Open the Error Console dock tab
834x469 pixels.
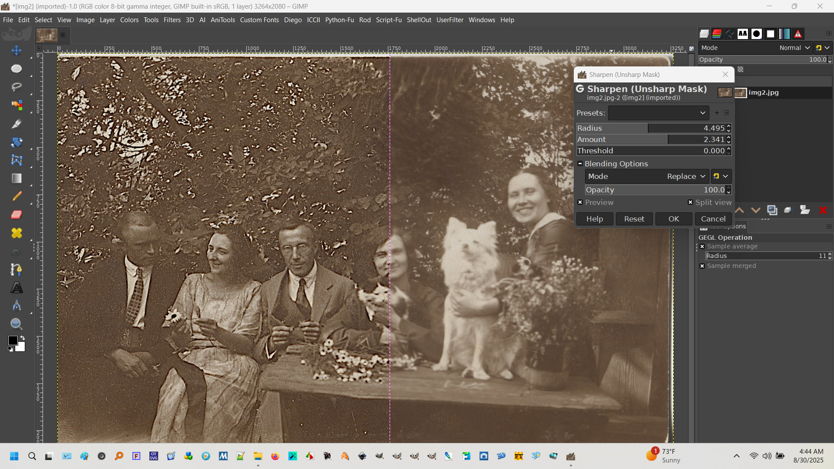pyautogui.click(x=798, y=33)
